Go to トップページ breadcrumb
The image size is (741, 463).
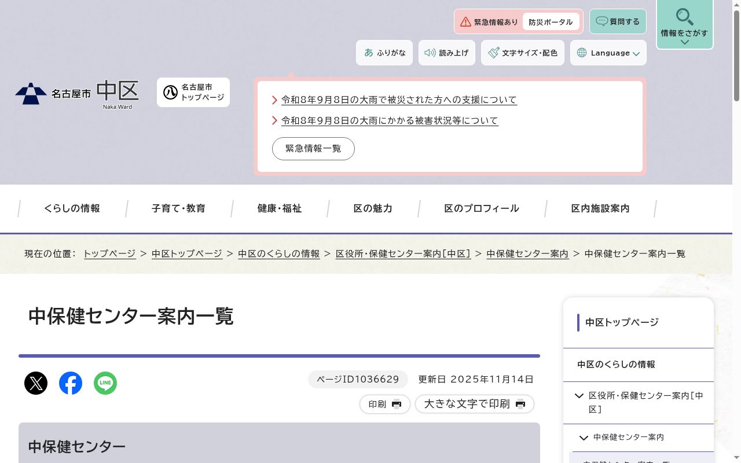tap(109, 253)
